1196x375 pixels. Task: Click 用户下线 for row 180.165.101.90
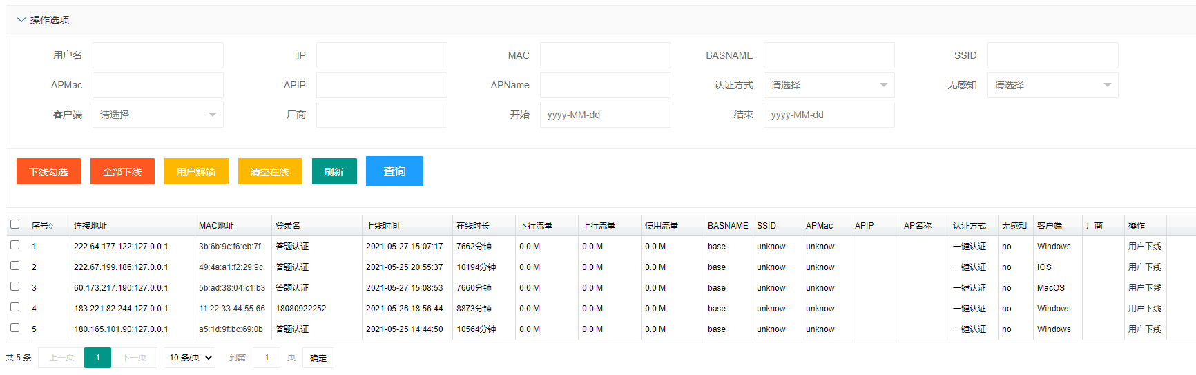coord(1144,329)
